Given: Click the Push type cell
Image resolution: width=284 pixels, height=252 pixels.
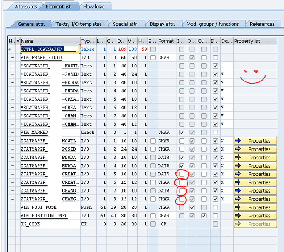Looking at the screenshot, I should [88, 207].
